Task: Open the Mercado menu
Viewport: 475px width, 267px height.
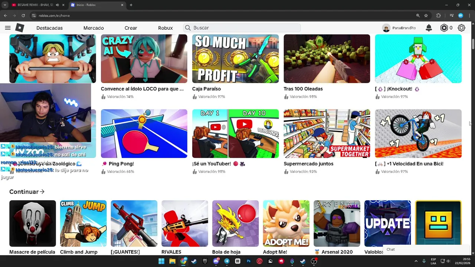Action: [x=94, y=28]
